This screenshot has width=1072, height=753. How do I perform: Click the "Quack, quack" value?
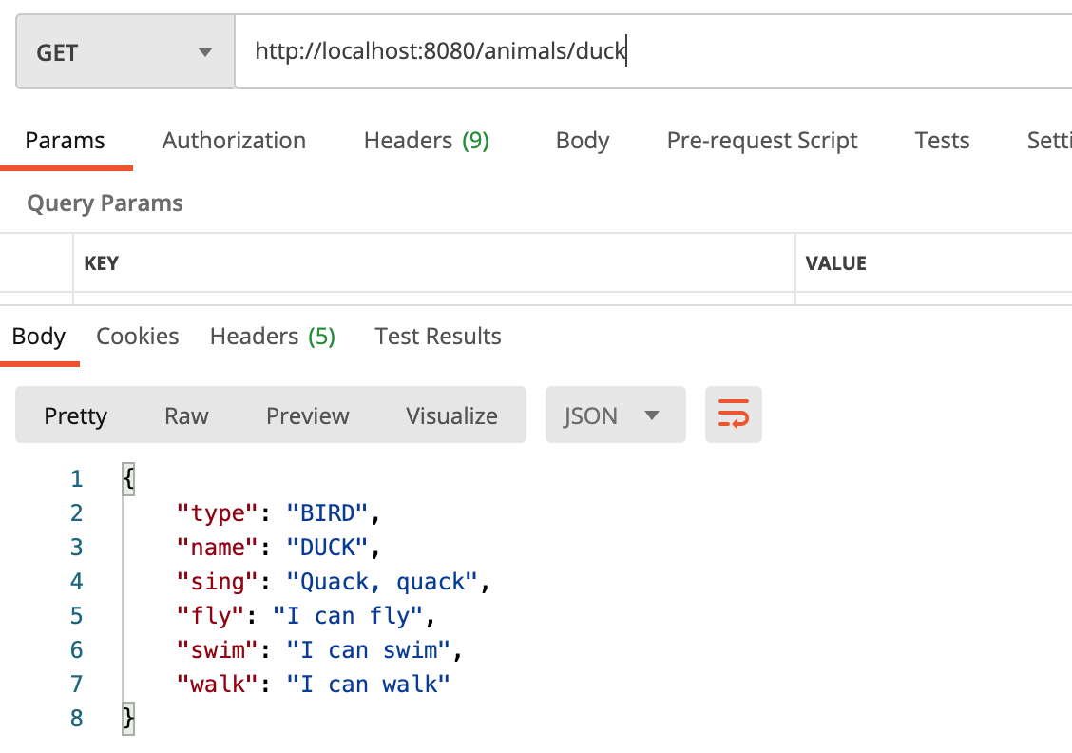point(381,581)
